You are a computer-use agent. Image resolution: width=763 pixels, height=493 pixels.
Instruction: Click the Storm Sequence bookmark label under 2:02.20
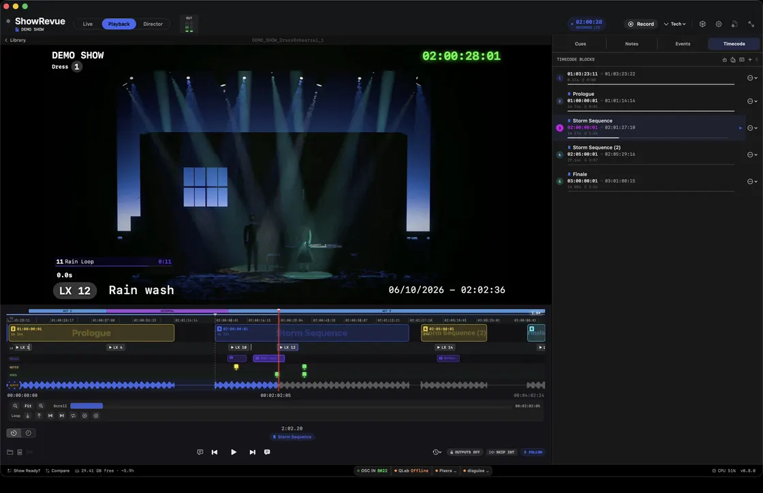[x=292, y=437]
